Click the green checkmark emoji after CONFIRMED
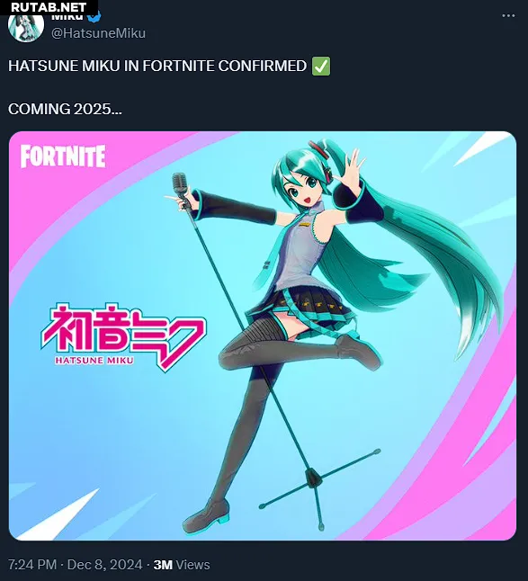Screen dimensions: 528x581 coord(321,67)
